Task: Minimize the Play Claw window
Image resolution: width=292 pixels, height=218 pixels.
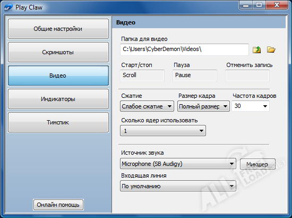Action: (x=246, y=5)
